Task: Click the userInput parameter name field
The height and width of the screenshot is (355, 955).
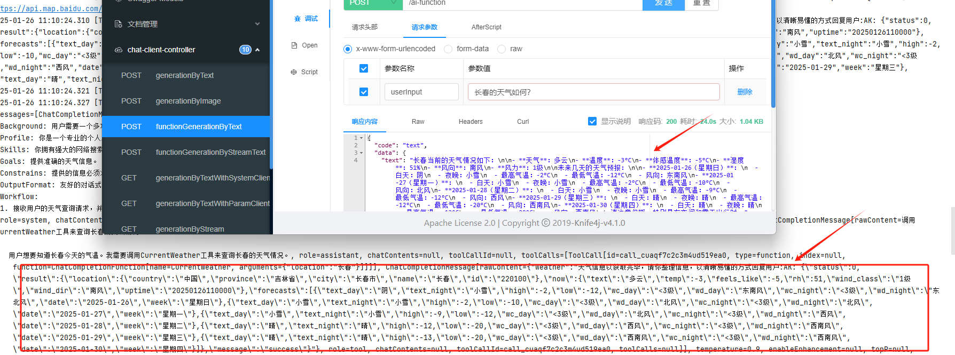Action: (x=421, y=92)
